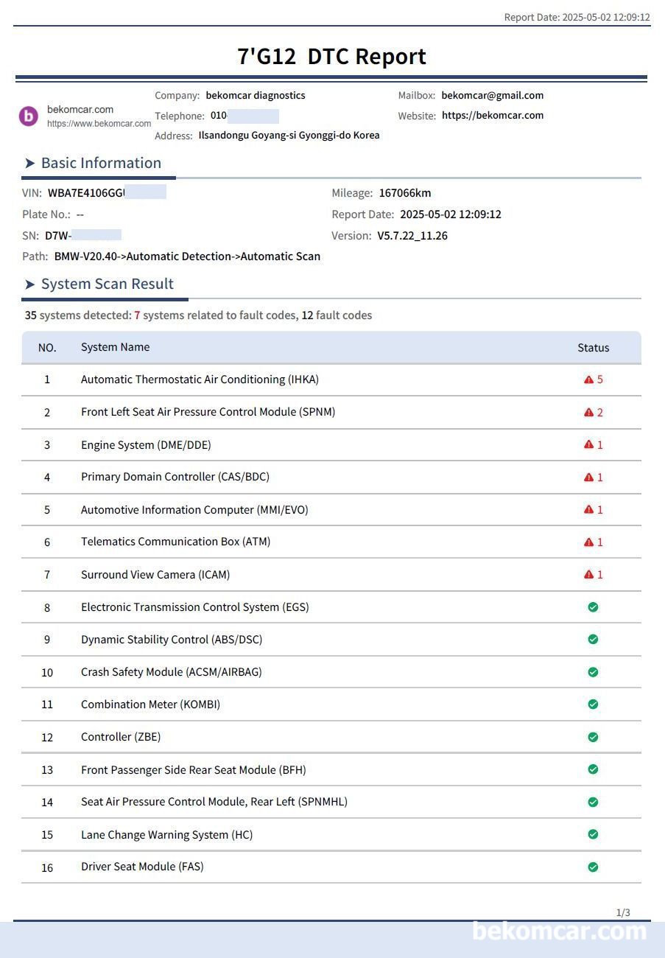Select the warning icon for Front Left Seat SPNM
The image size is (665, 958).
(x=588, y=412)
